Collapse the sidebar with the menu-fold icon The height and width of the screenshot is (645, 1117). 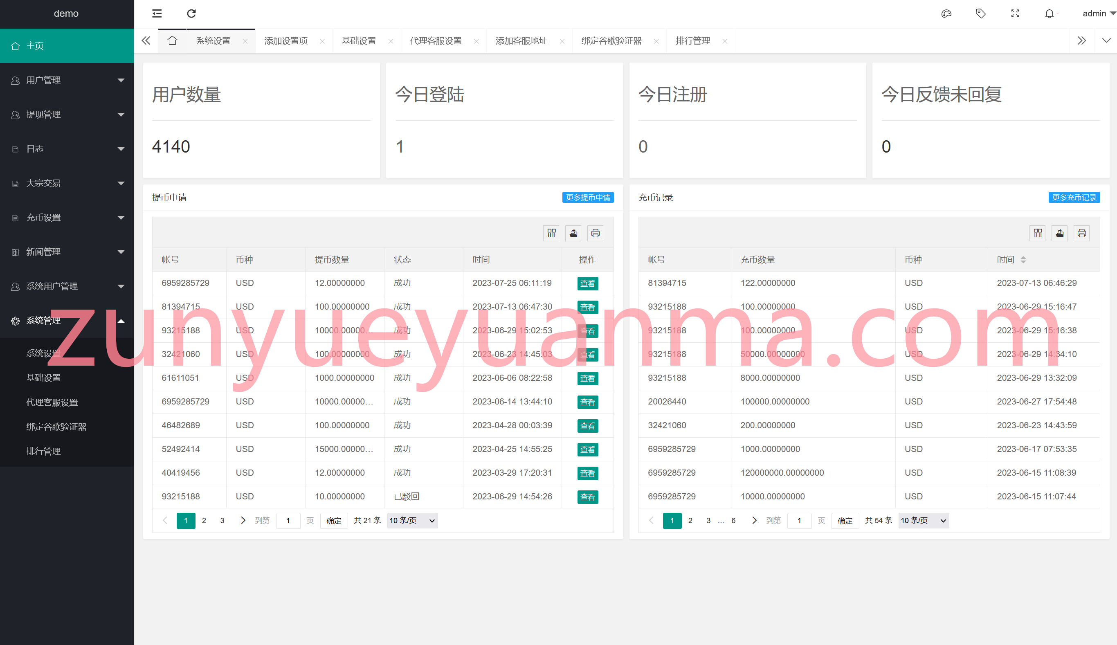[x=157, y=14]
